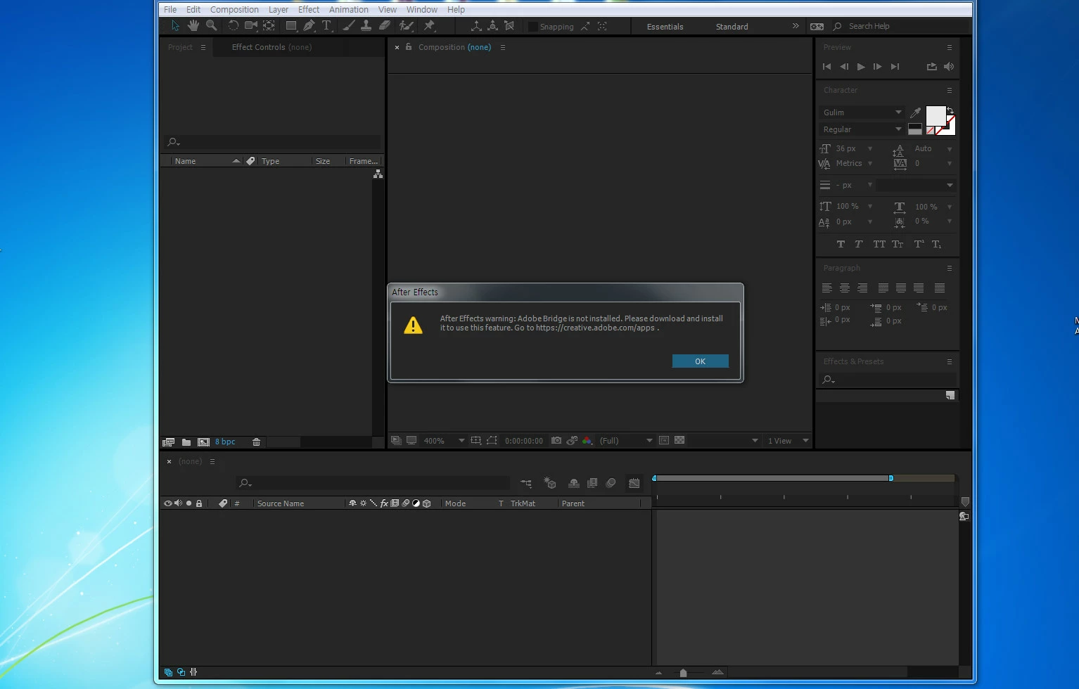
Task: Select the Horizontal Type tool
Action: 326,26
